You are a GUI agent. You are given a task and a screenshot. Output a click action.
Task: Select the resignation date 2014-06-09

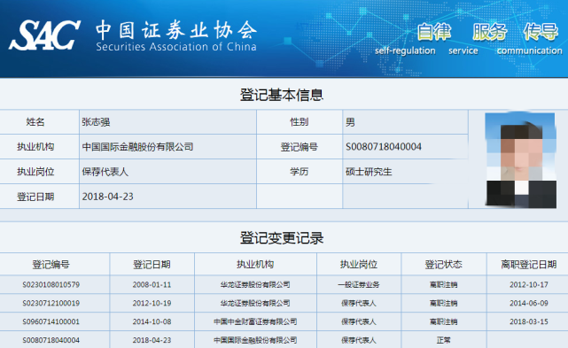click(529, 303)
